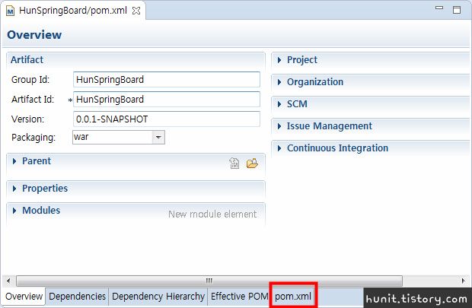Click the Version input field
This screenshot has width=472, height=308.
click(x=167, y=119)
